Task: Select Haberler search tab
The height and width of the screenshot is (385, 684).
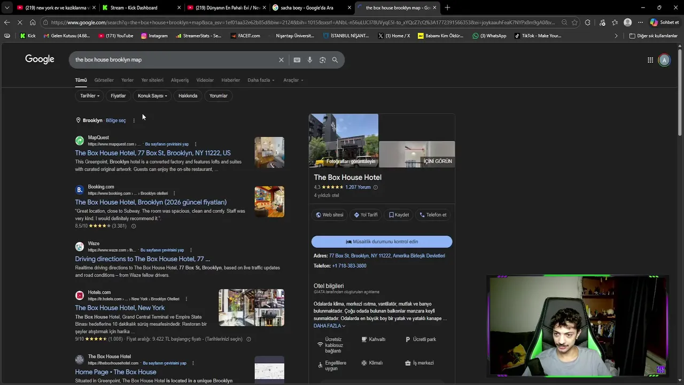Action: 230,80
